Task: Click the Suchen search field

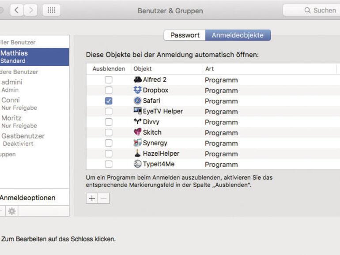Action: pos(312,10)
